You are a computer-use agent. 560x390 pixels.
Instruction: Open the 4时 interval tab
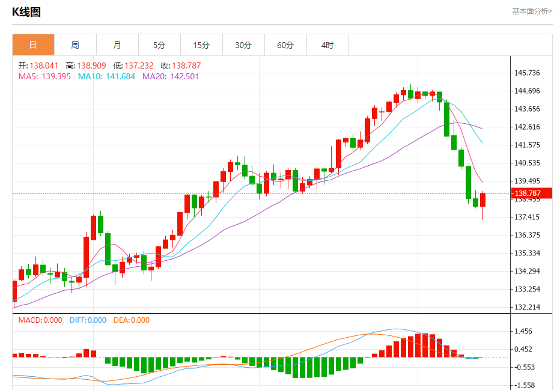[327, 45]
